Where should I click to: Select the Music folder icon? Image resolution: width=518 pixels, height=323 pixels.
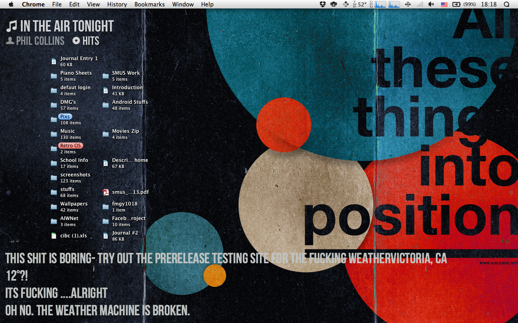pos(53,134)
